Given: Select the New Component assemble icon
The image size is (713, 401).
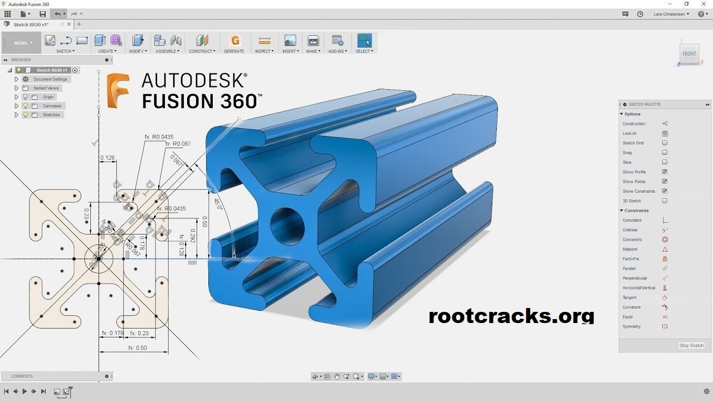Looking at the screenshot, I should pos(160,40).
